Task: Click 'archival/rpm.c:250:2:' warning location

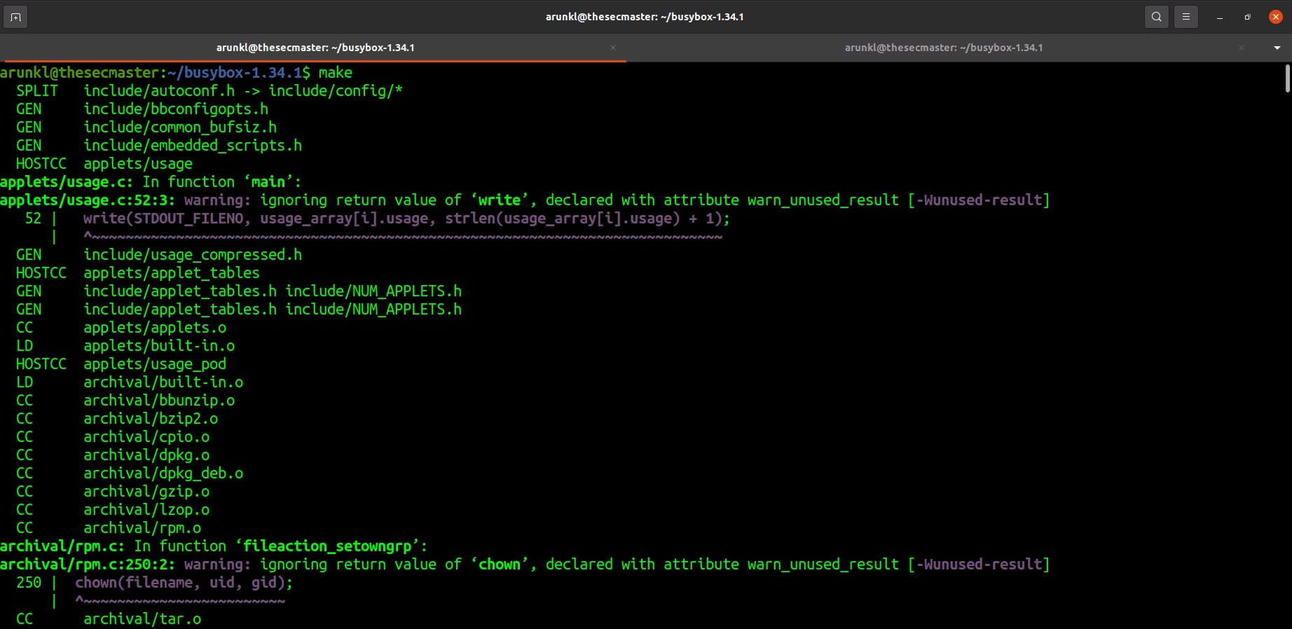Action: [88, 565]
